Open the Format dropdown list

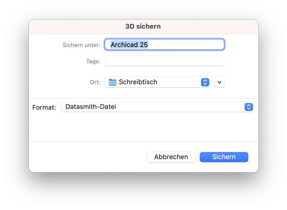tap(153, 107)
